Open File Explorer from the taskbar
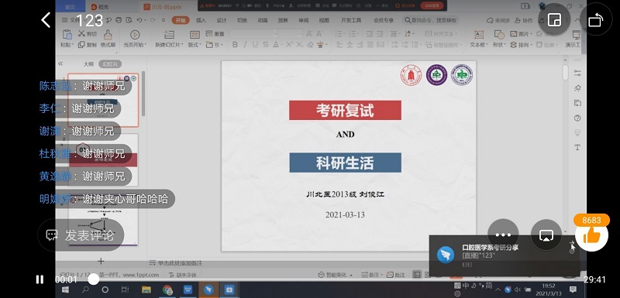Screen dimensions: 620x298 point(146,289)
